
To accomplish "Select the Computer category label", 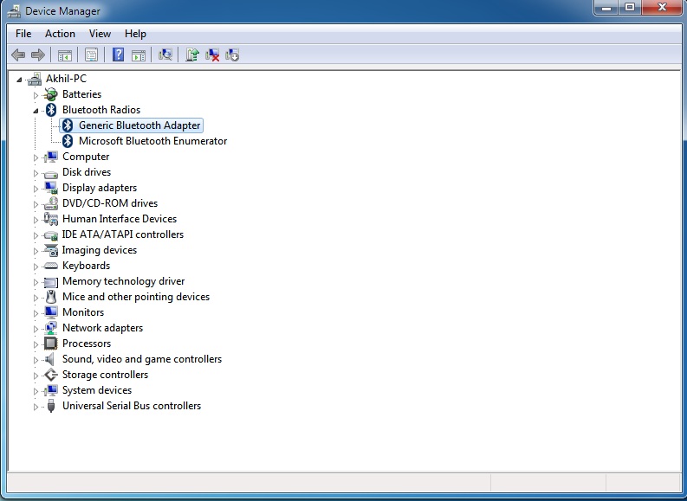I will coord(86,157).
